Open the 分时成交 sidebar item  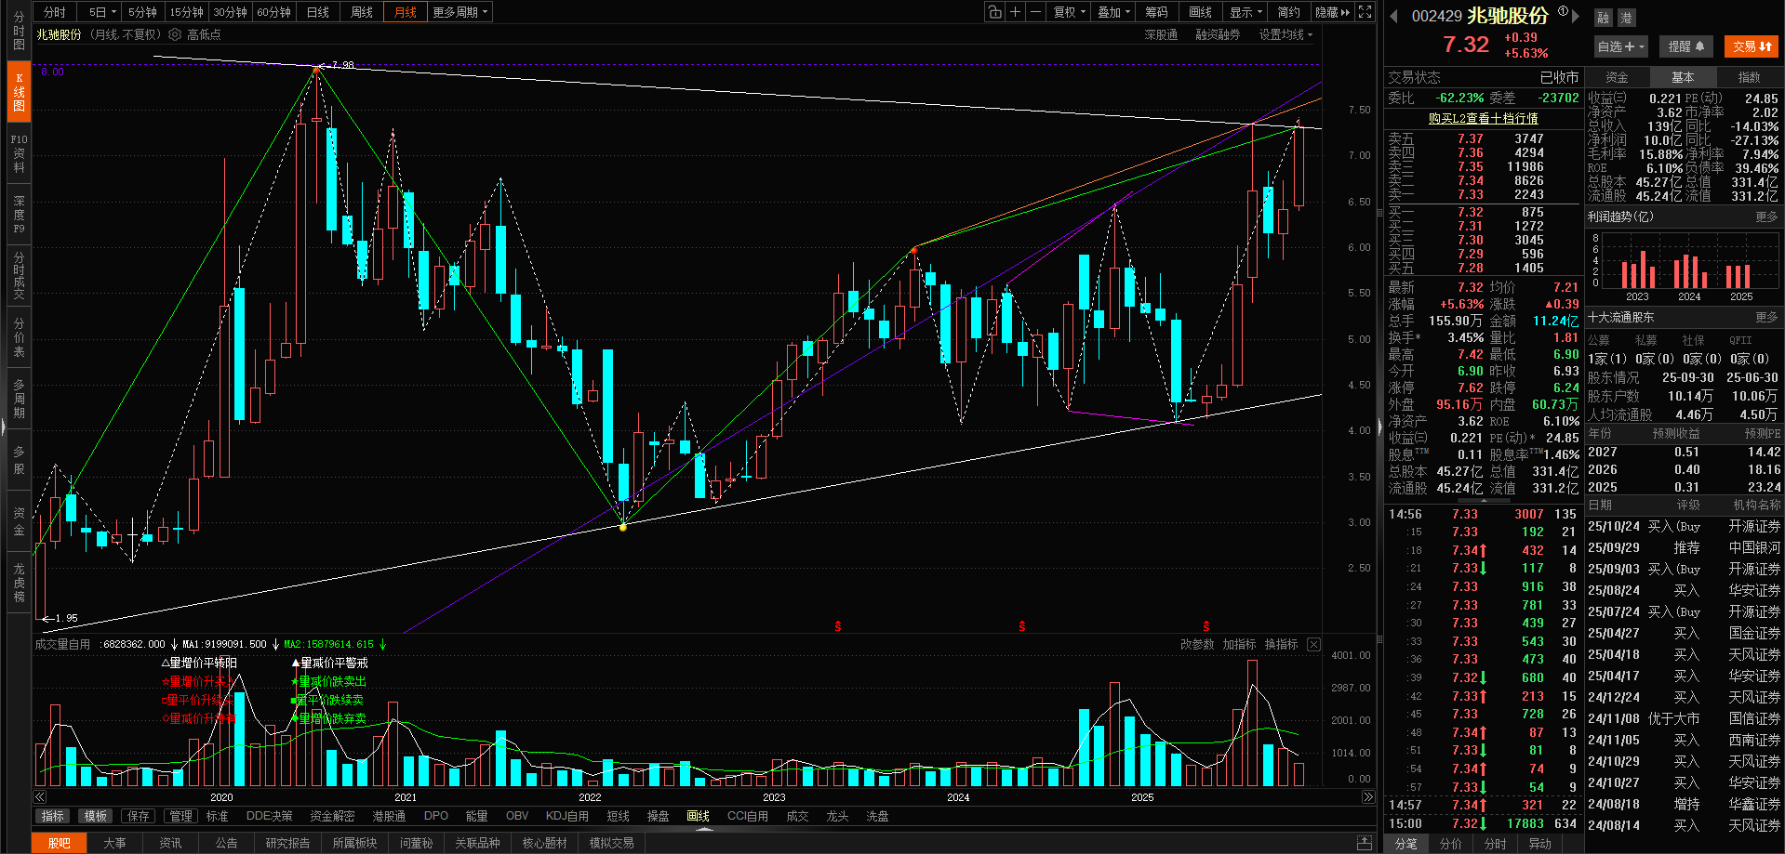(x=19, y=275)
